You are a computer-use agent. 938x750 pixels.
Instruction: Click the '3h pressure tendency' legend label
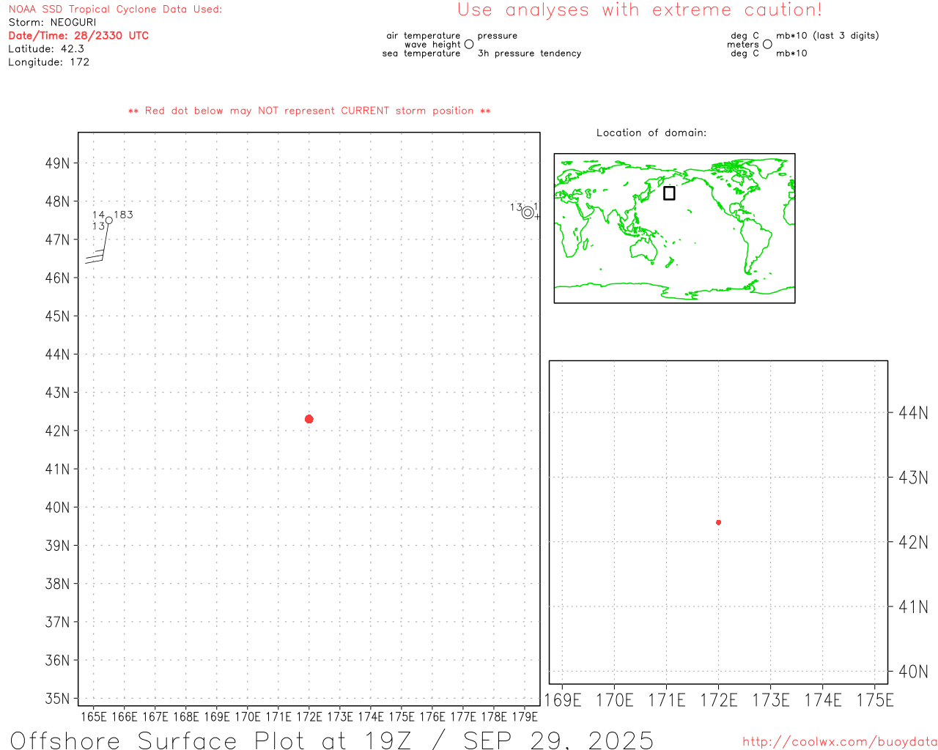point(530,53)
